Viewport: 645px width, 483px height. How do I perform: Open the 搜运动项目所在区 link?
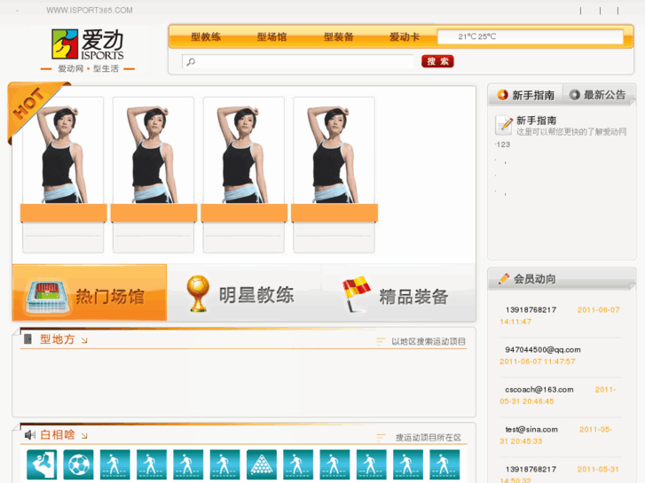(x=429, y=438)
